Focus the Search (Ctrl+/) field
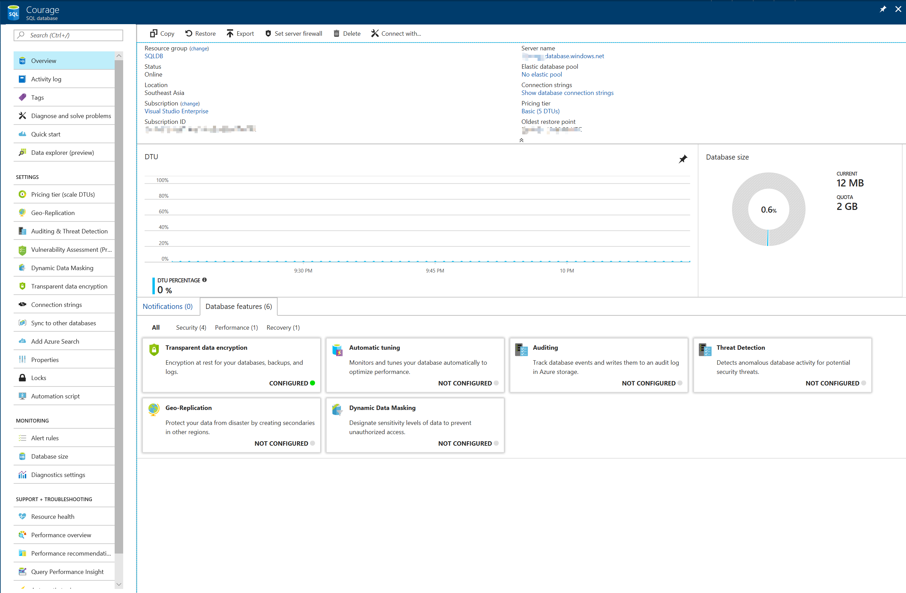 pos(68,35)
